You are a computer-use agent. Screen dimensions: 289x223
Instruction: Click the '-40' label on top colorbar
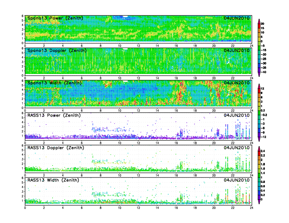pyautogui.click(x=263, y=72)
